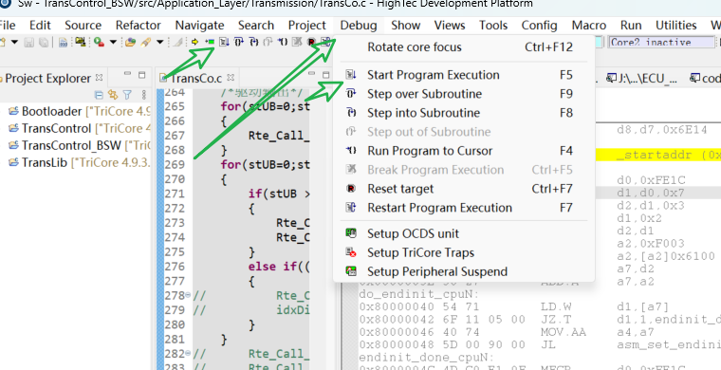721x370 pixels.
Task: Choose Step over Subroutine menu entry
Action: pyautogui.click(x=464, y=94)
